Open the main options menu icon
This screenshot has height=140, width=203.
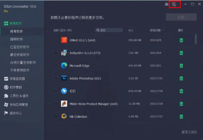[174, 4]
